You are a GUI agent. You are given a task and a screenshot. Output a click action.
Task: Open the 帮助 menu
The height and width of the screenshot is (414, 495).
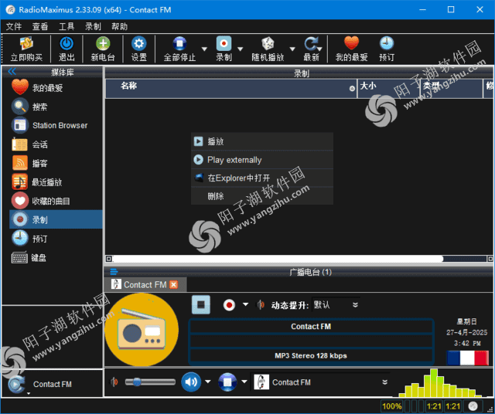pos(119,26)
